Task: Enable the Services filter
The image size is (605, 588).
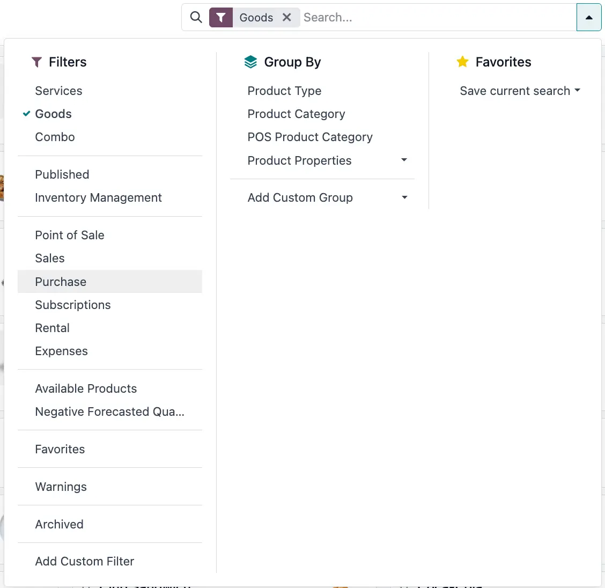Action: 110,91
